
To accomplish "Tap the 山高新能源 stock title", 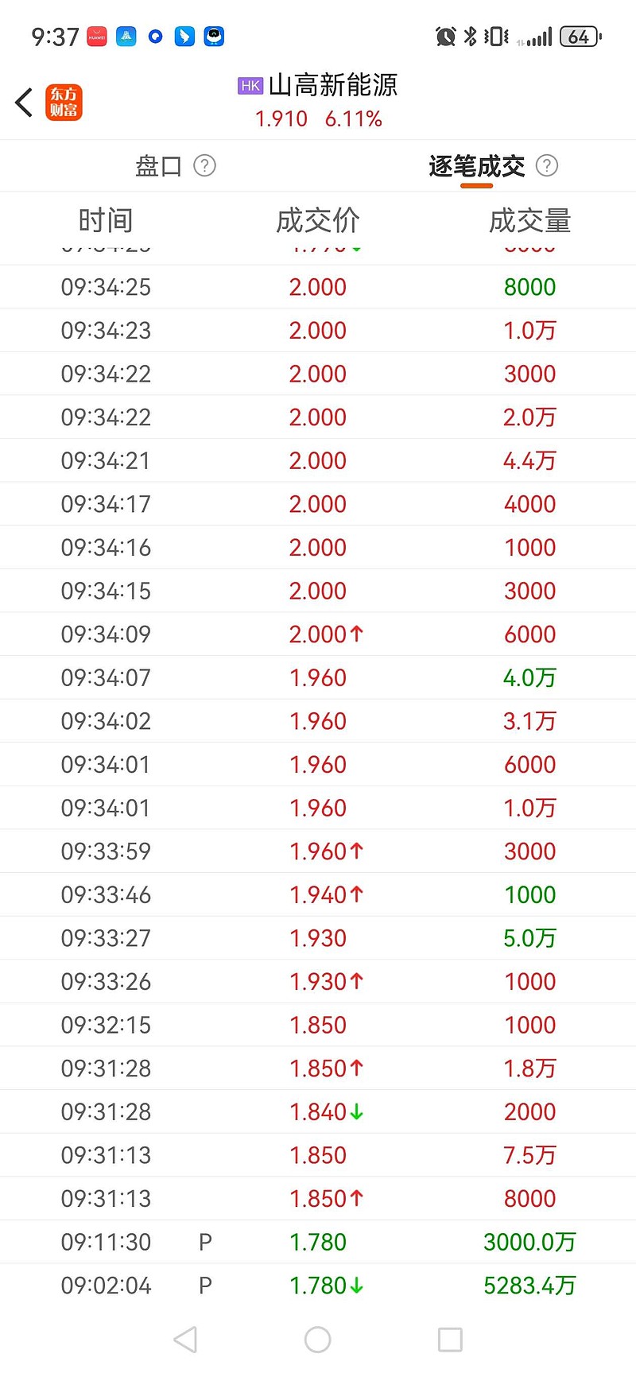I will click(332, 85).
